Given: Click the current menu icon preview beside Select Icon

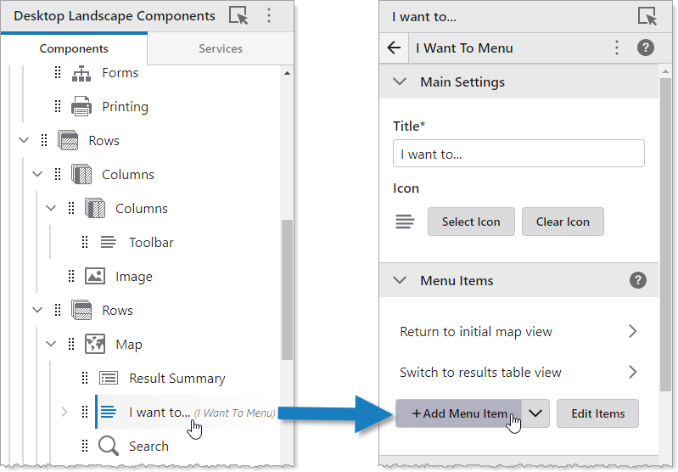Looking at the screenshot, I should [x=405, y=222].
